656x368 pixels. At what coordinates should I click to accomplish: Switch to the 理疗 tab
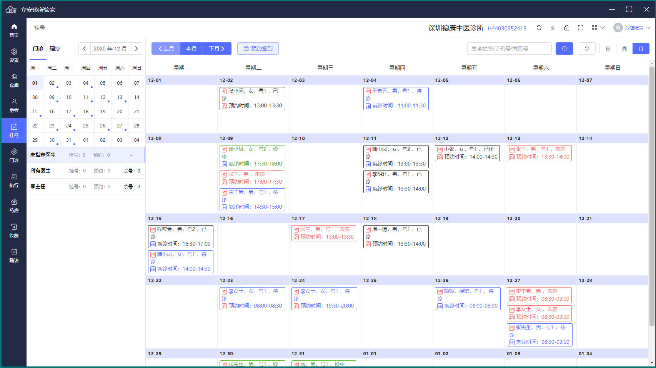(55, 49)
